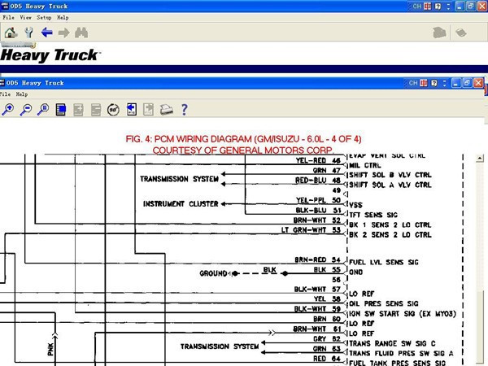Print the diagram using printer icon
Screen dimensions: 488x366
(x=166, y=110)
